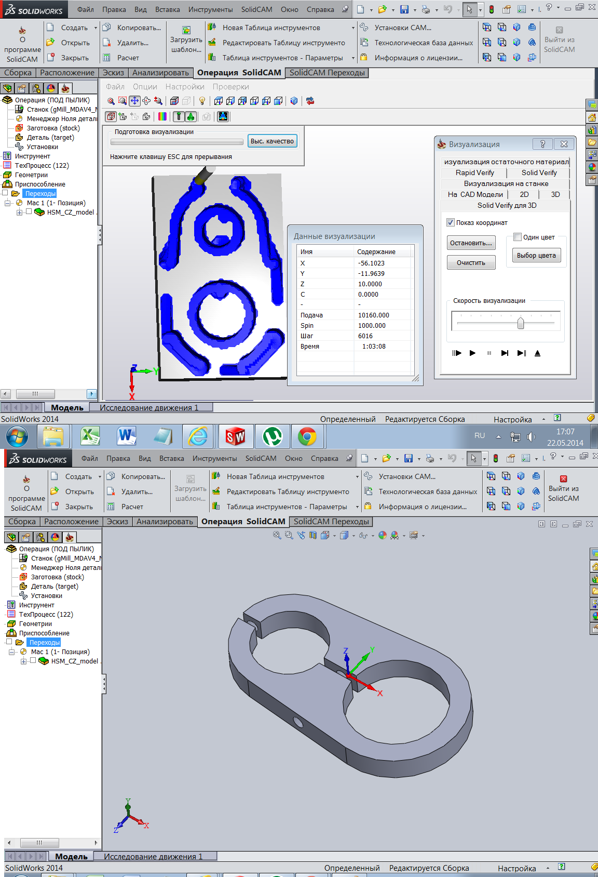Click the solid blue cube isometric view icon
The height and width of the screenshot is (877, 598).
click(294, 101)
